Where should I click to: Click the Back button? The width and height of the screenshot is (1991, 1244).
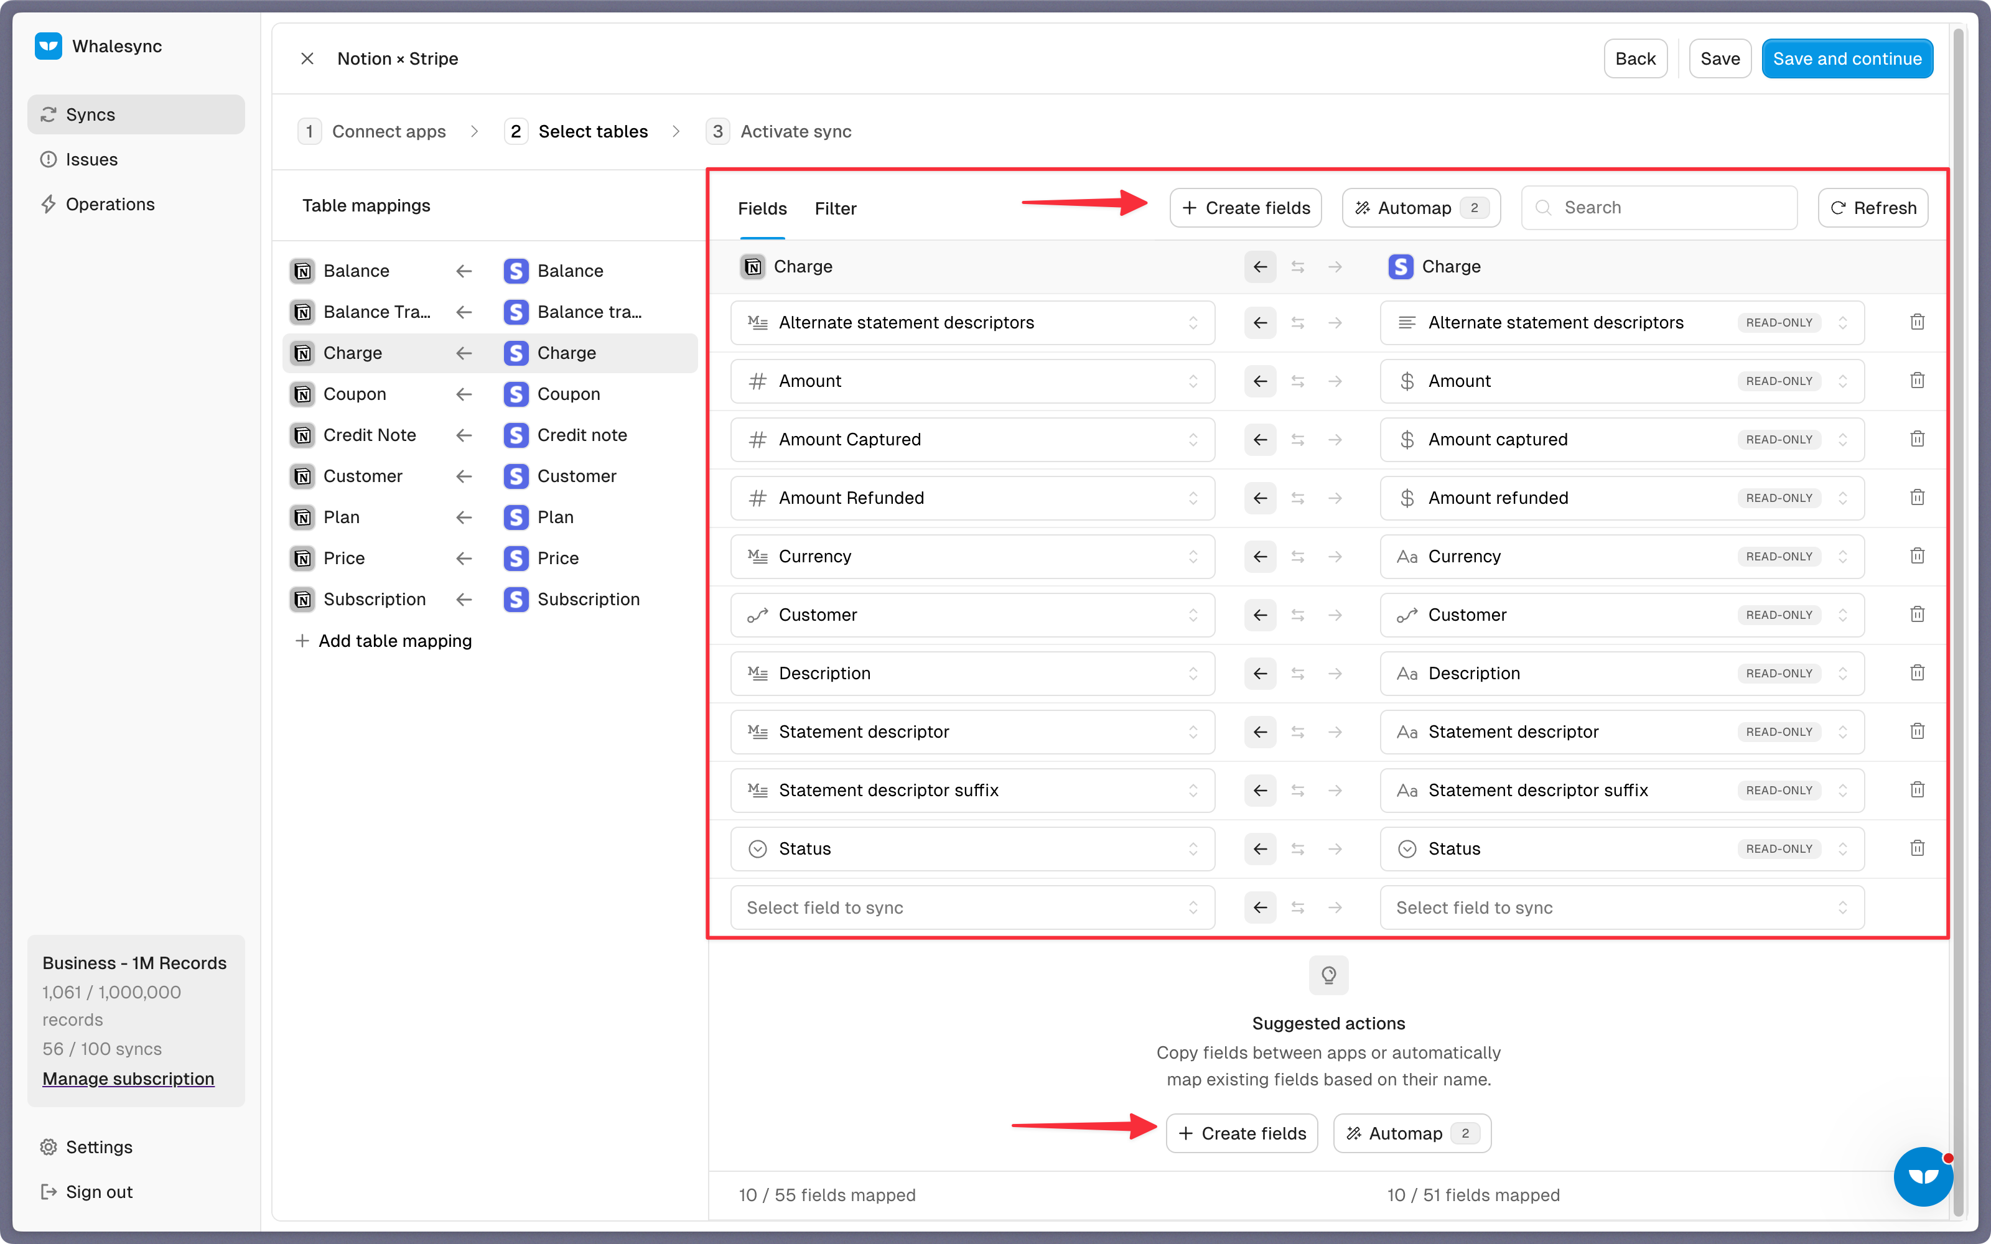tap(1634, 58)
